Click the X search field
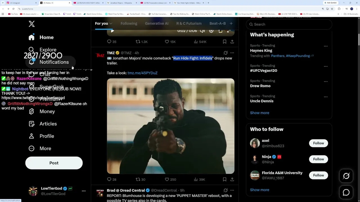Screen dimensions: 360x202 [x=289, y=24]
